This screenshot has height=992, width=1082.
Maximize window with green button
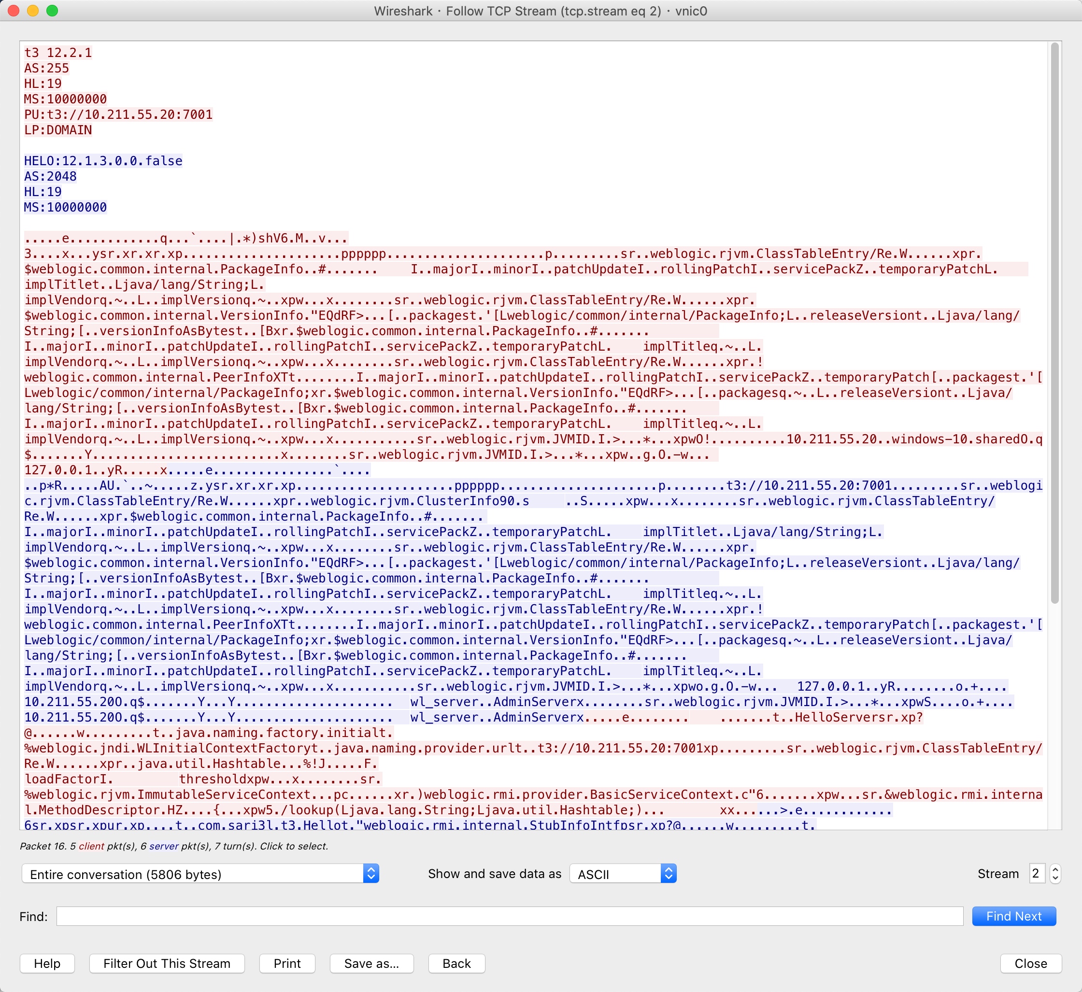pos(52,11)
